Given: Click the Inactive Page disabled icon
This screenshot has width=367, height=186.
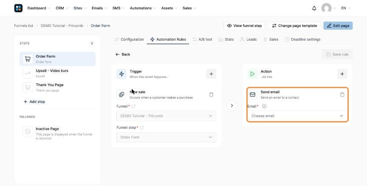Looking at the screenshot, I should [28, 131].
